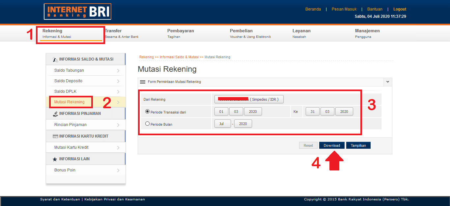Open the Dari Rekening Simpedes account dropdown
Image resolution: width=450 pixels, height=206 pixels.
pos(249,99)
